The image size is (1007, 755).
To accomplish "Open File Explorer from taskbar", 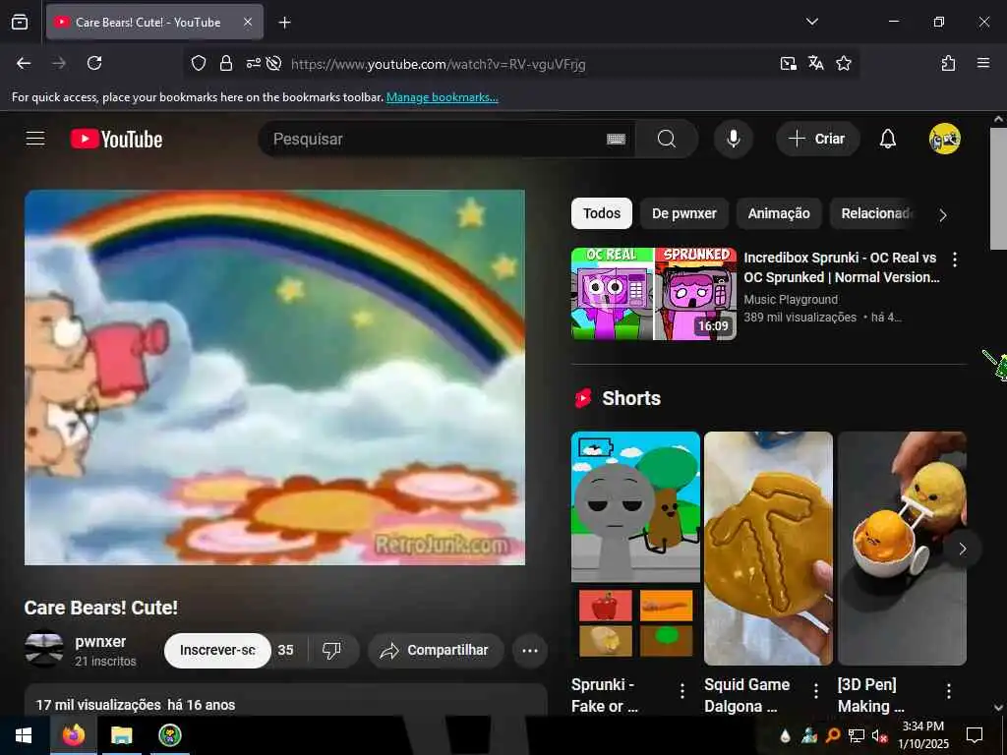I will click(121, 735).
